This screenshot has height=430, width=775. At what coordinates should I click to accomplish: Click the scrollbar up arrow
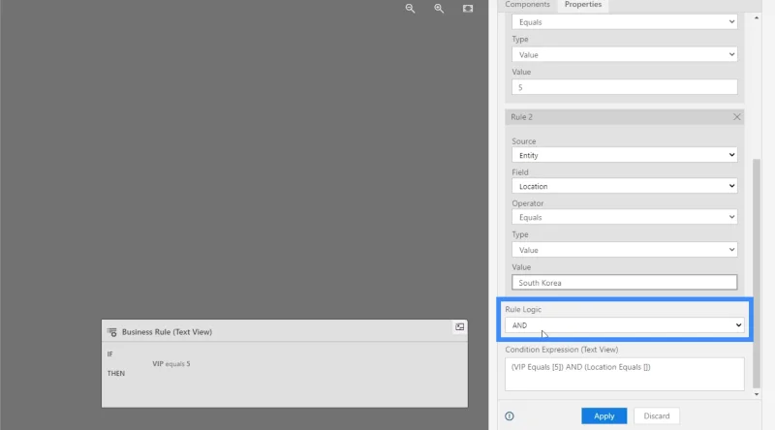click(x=757, y=17)
